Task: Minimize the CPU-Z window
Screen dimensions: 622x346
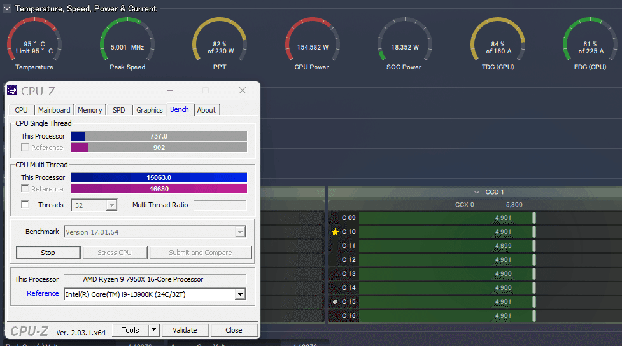Action: pos(170,90)
